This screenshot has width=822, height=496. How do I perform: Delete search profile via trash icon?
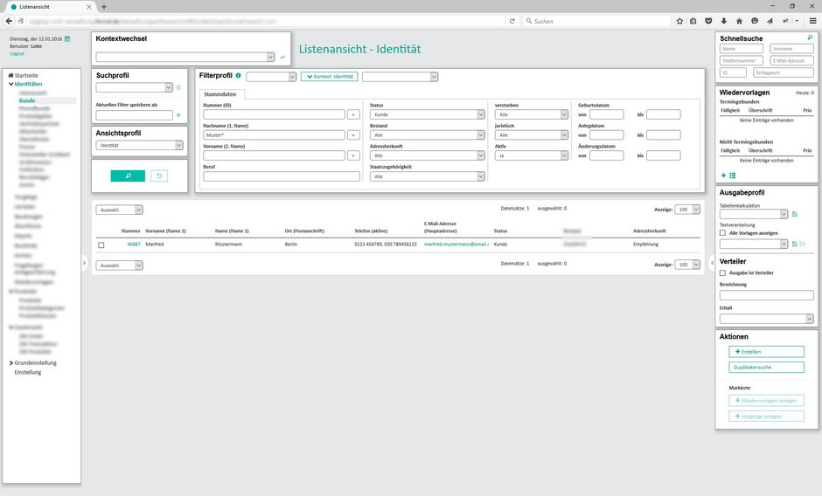coord(178,87)
